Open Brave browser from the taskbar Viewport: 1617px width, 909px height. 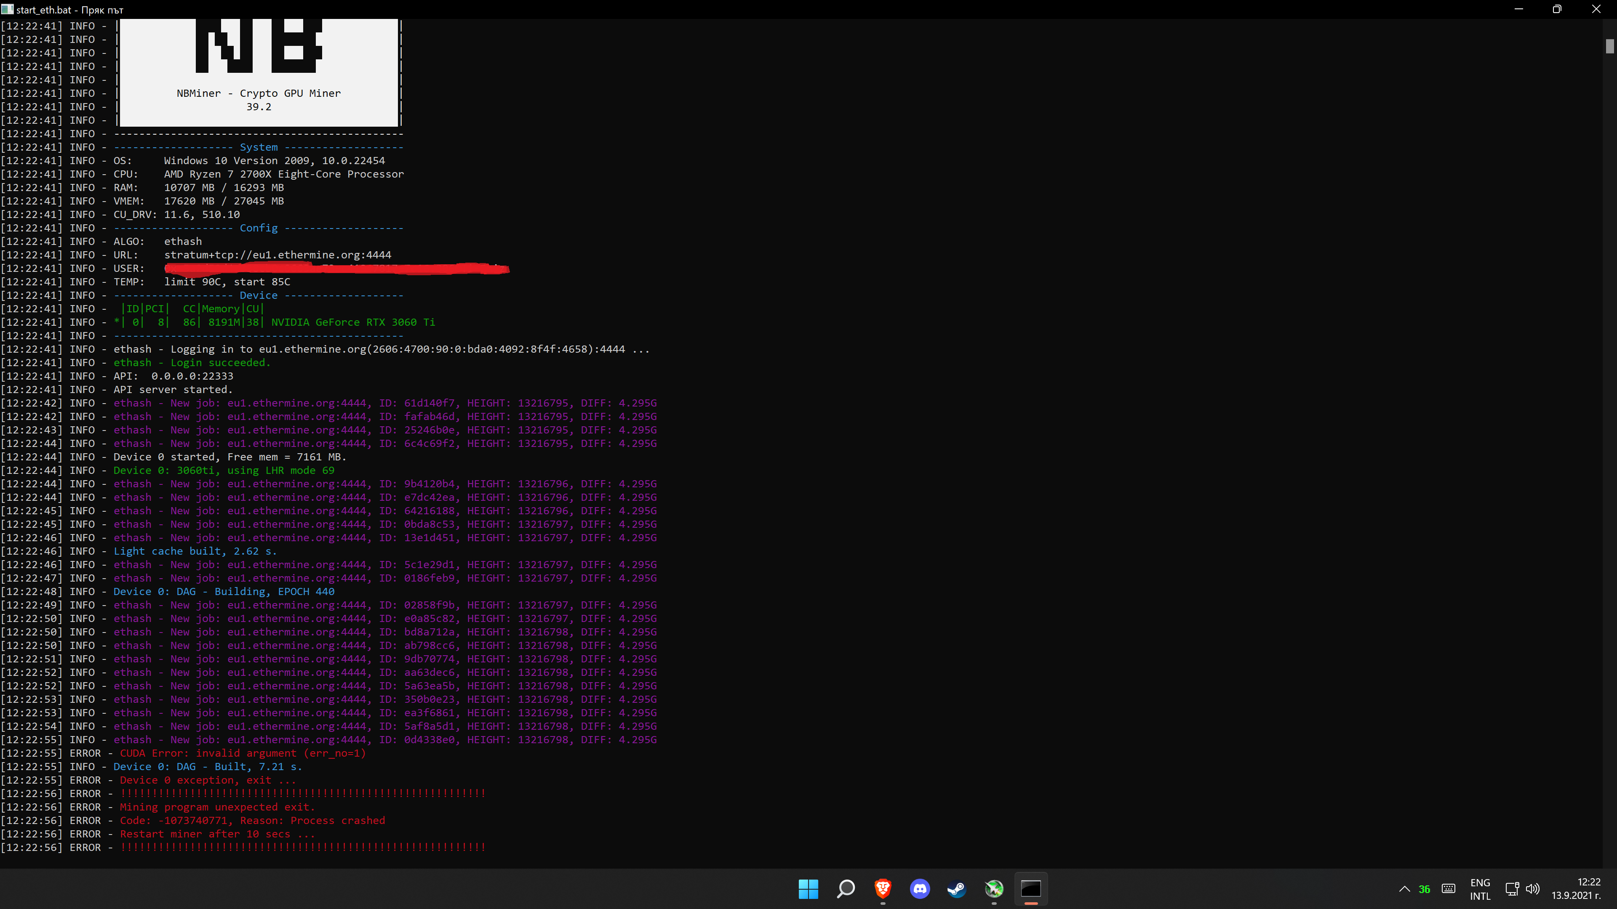click(883, 889)
